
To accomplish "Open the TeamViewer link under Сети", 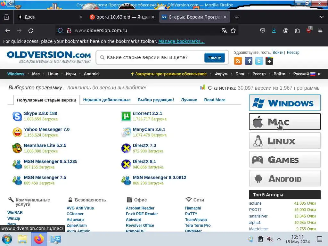I will click(196, 220).
